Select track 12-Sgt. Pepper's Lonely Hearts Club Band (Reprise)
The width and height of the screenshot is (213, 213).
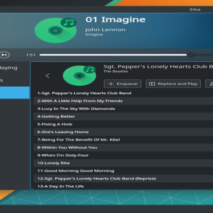pos(123,178)
